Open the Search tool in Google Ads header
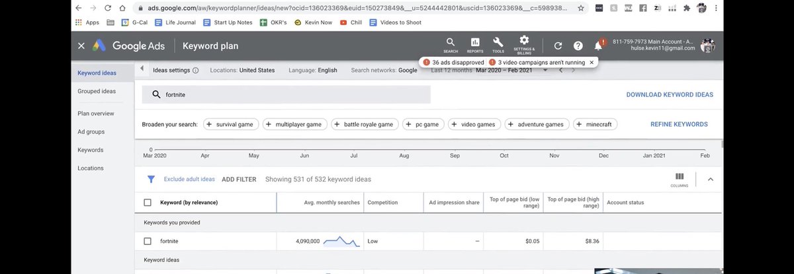Screen dimensions: 794x274 [x=451, y=44]
